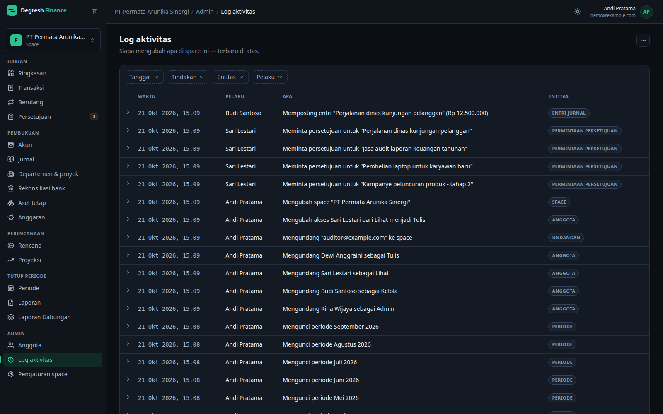Click the UNDANGAN entity badge
The width and height of the screenshot is (663, 414).
click(x=566, y=238)
